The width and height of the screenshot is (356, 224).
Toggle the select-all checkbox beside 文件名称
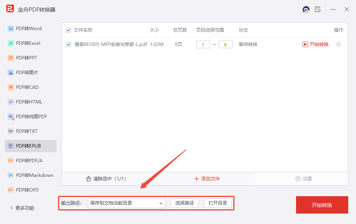68,30
